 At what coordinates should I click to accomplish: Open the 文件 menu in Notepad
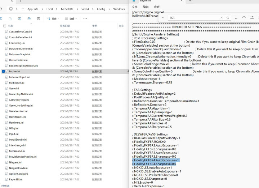[135, 7]
